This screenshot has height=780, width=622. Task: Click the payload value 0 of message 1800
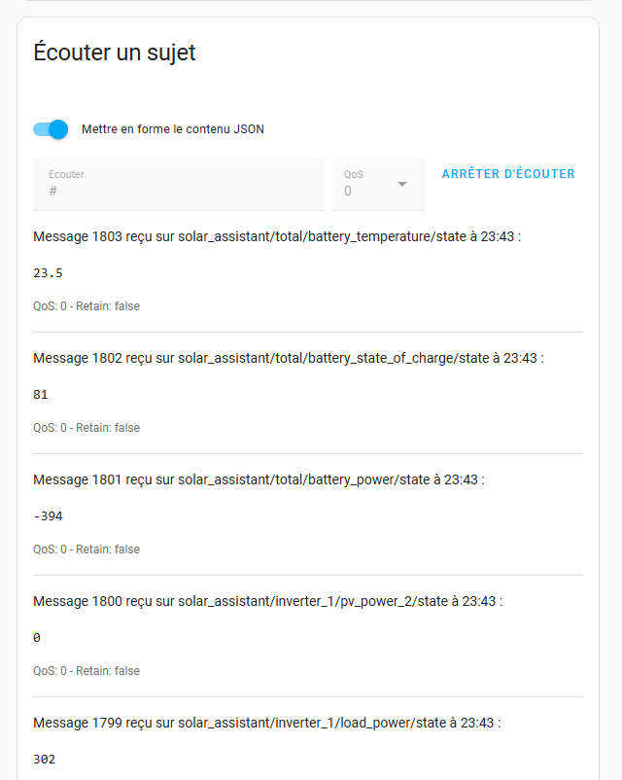pos(37,638)
